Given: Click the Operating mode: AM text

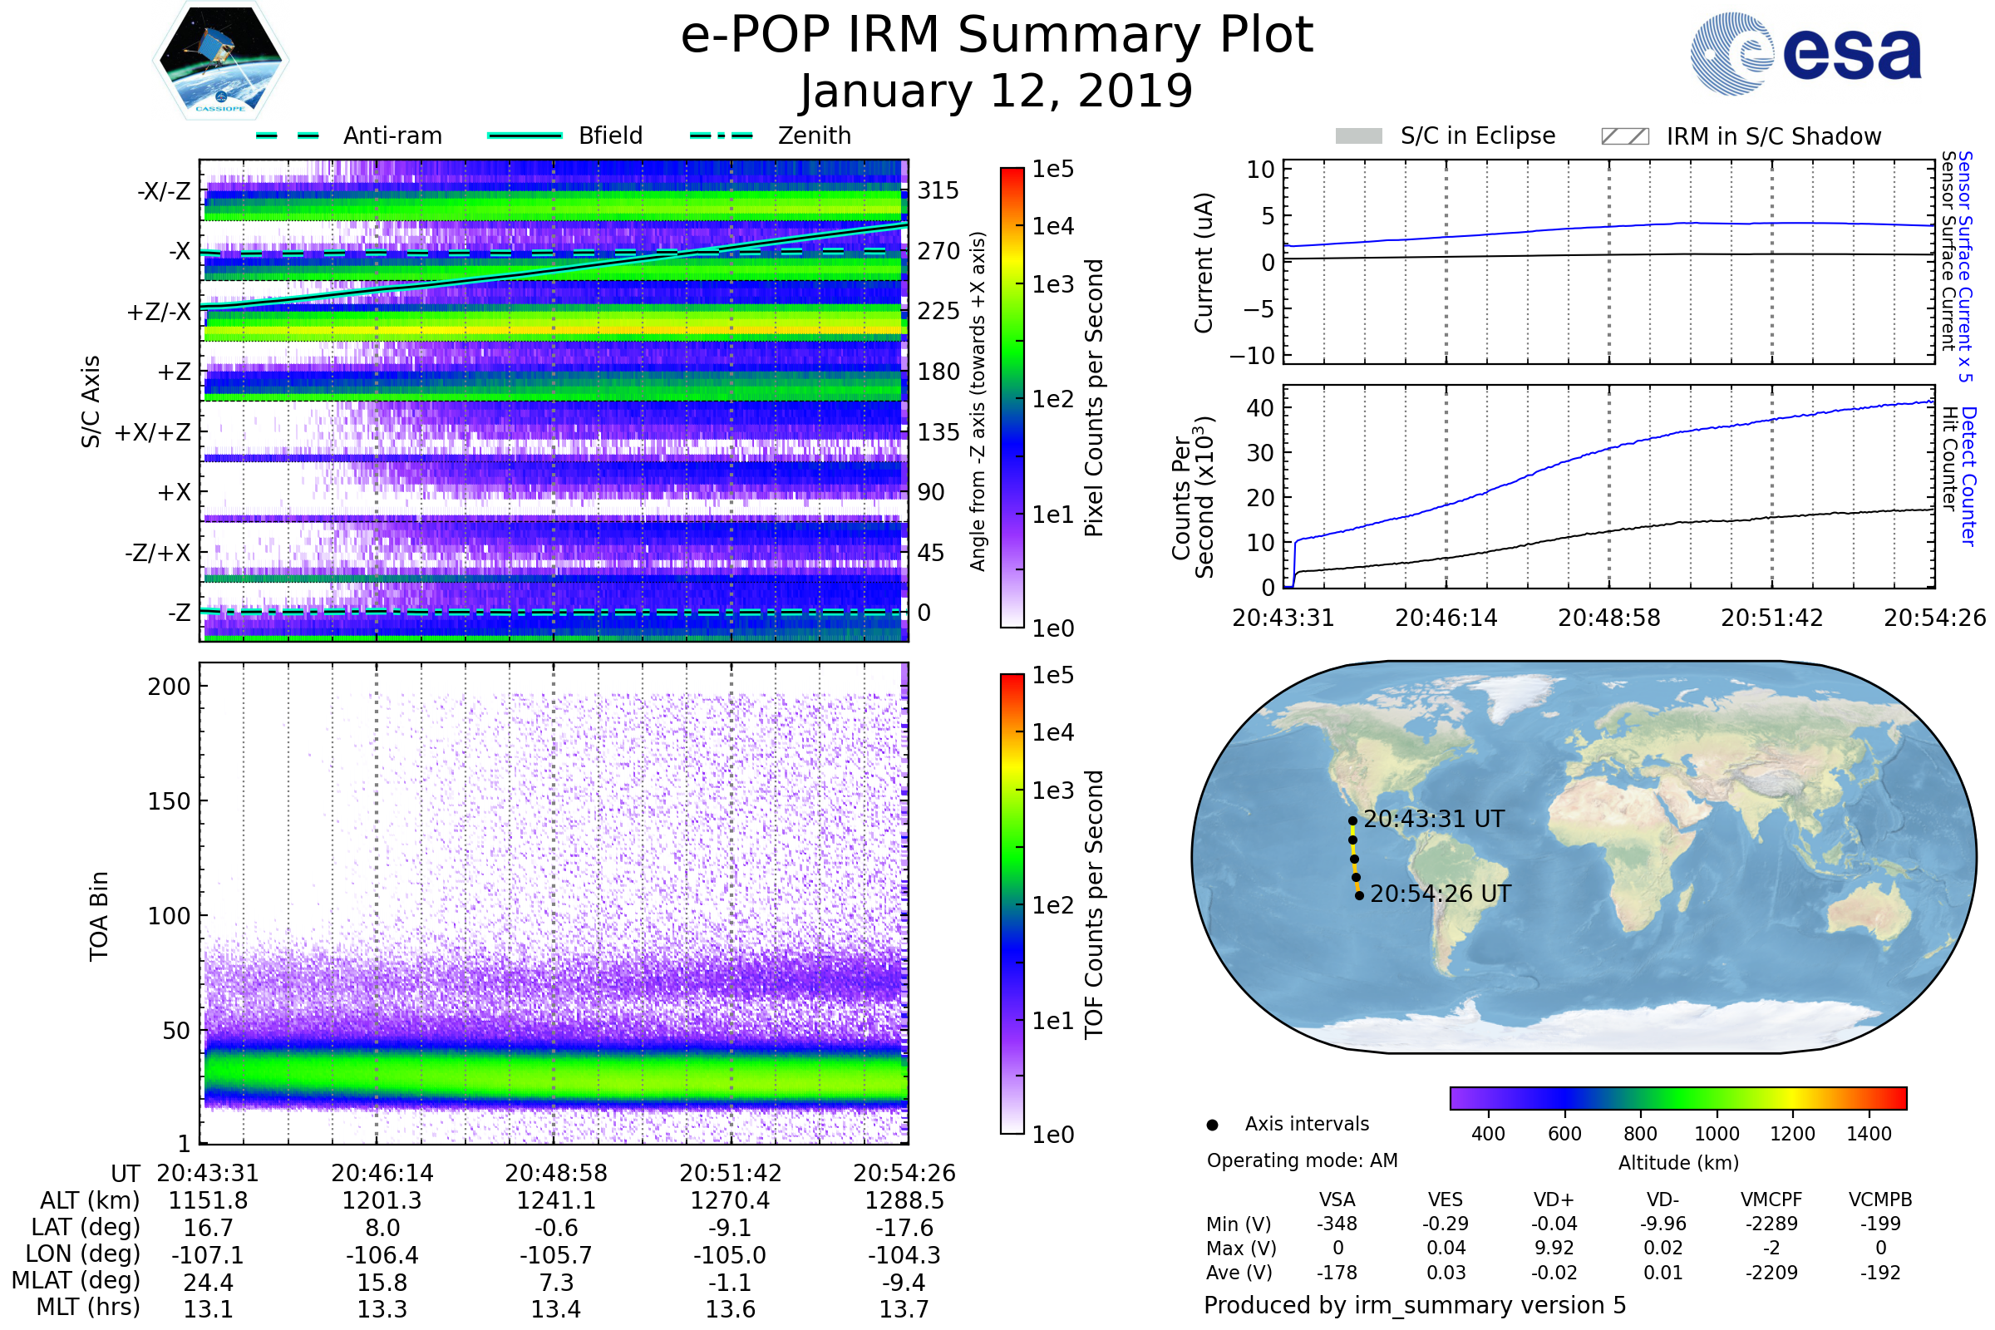Looking at the screenshot, I should click(x=1302, y=1160).
